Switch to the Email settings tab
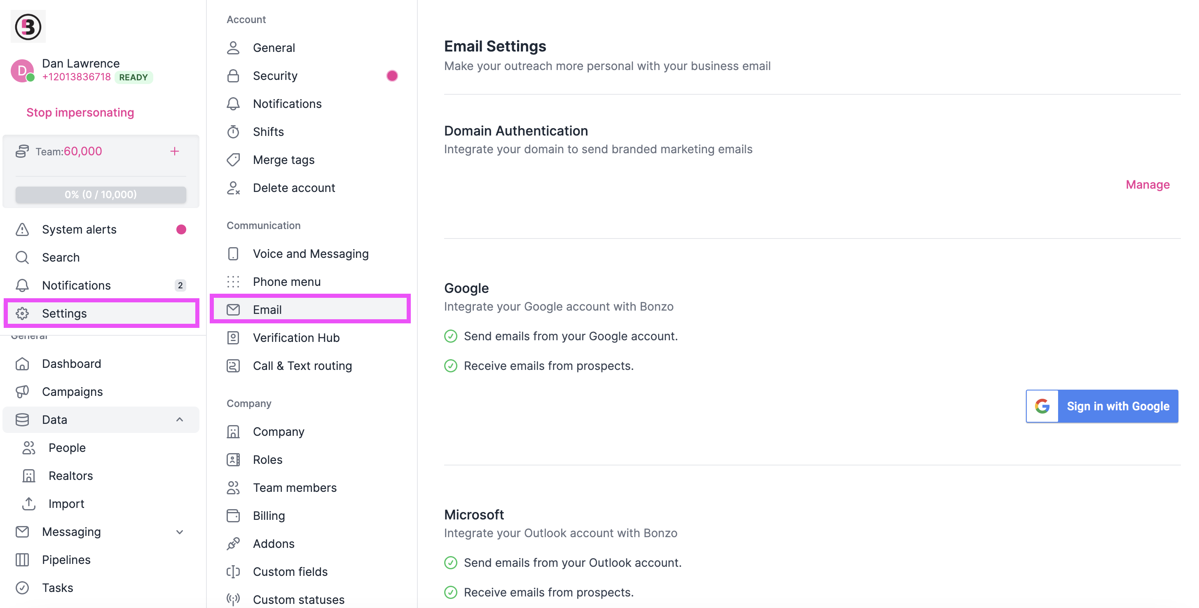This screenshot has height=608, width=1199. coord(267,309)
